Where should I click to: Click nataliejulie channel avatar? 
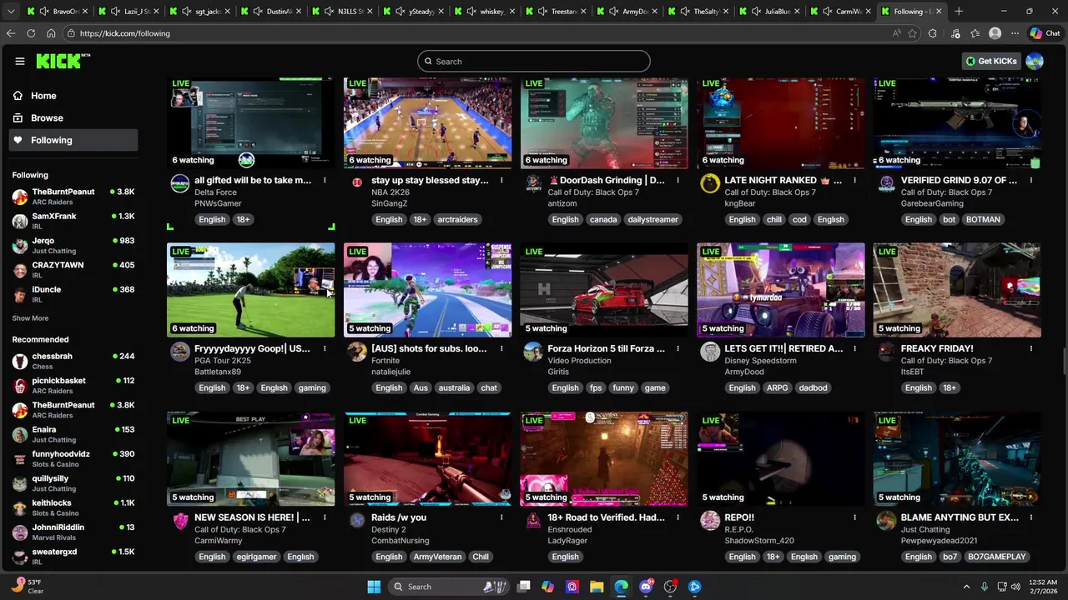357,352
